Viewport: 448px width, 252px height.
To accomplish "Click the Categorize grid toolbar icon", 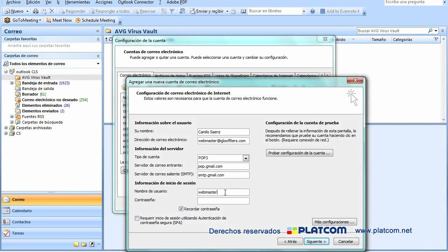I will click(x=164, y=11).
